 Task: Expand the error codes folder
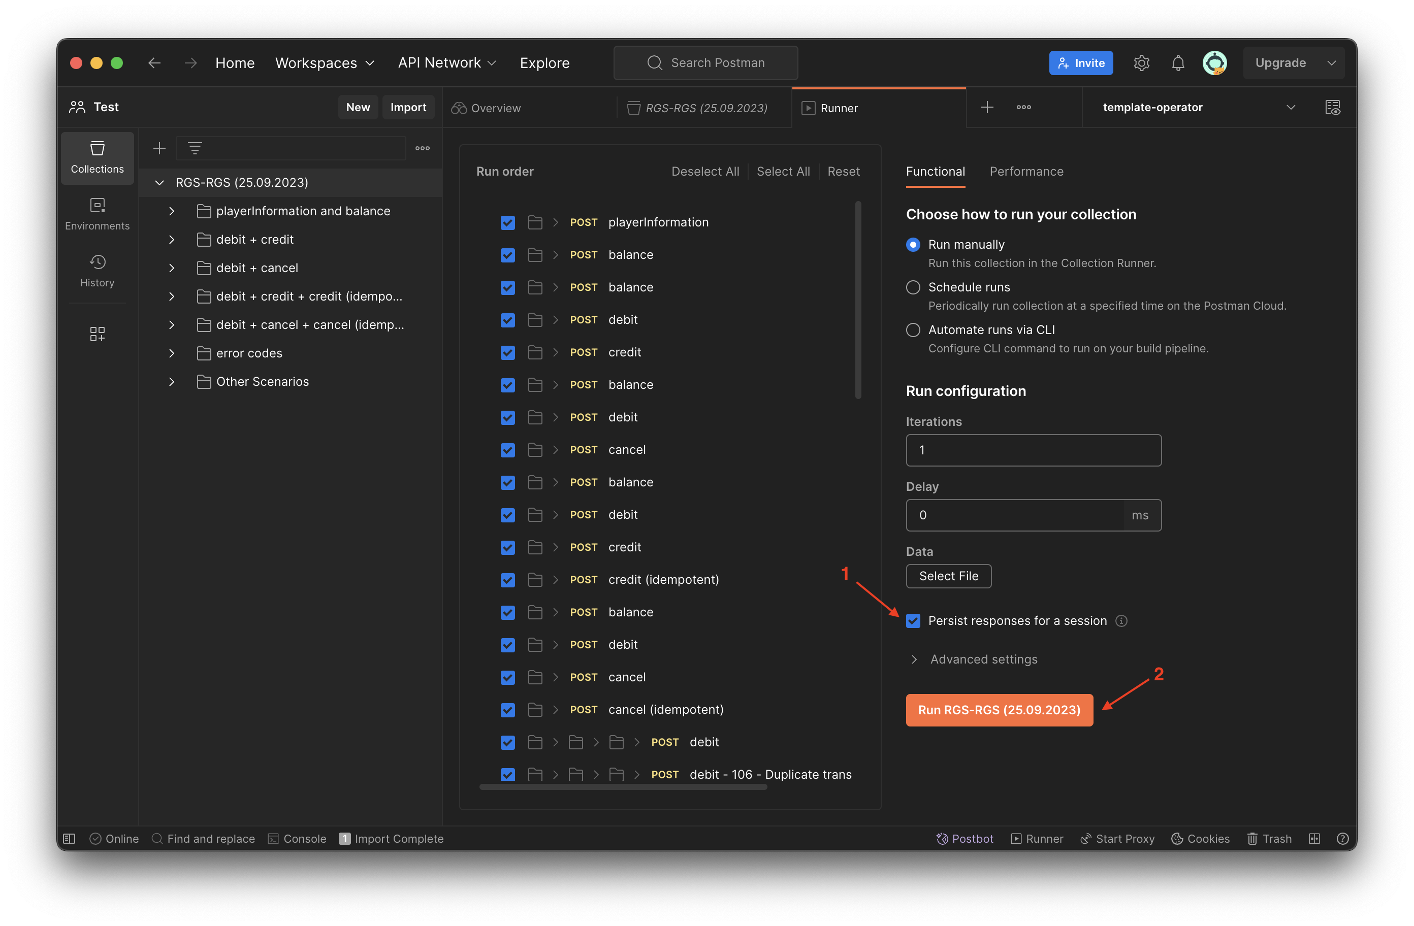coord(172,353)
